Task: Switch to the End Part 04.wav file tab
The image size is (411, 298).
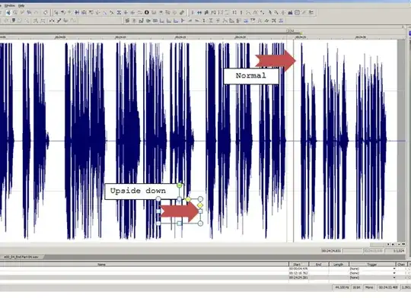Action: tap(21, 257)
